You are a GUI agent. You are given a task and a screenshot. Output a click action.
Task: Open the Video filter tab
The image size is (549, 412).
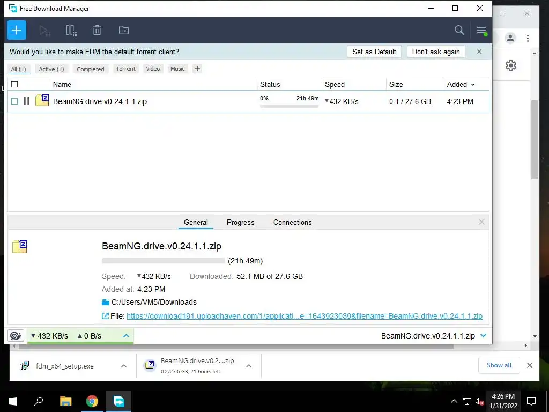click(153, 69)
